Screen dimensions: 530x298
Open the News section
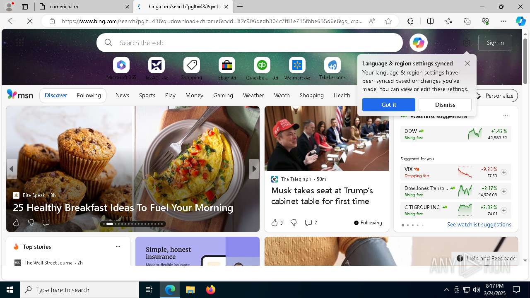tap(122, 95)
